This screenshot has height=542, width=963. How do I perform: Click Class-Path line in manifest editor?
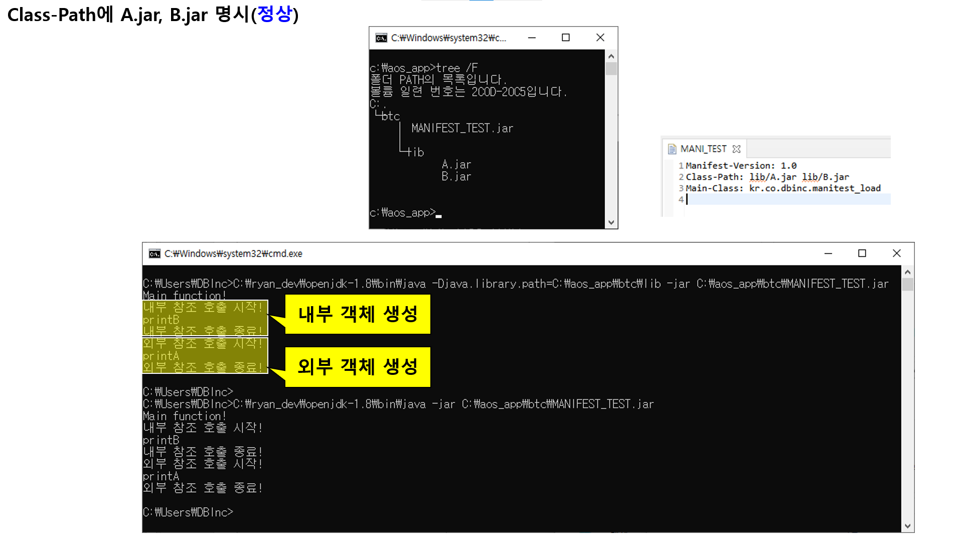tap(767, 177)
